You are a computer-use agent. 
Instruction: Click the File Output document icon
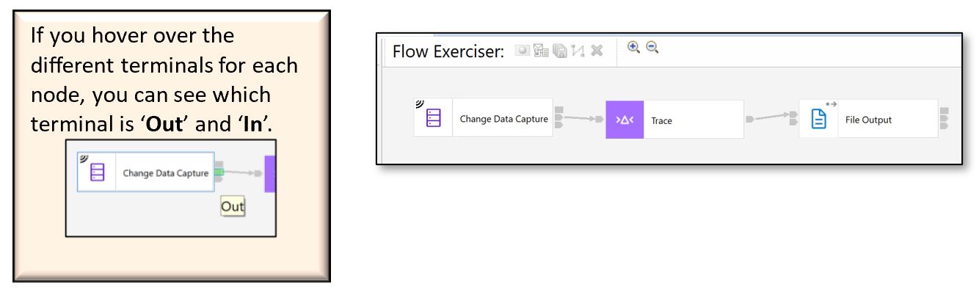click(819, 119)
